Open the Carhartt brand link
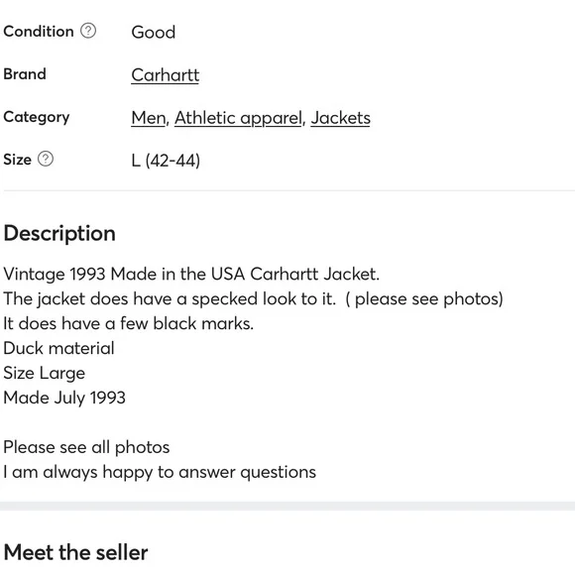 click(x=165, y=75)
